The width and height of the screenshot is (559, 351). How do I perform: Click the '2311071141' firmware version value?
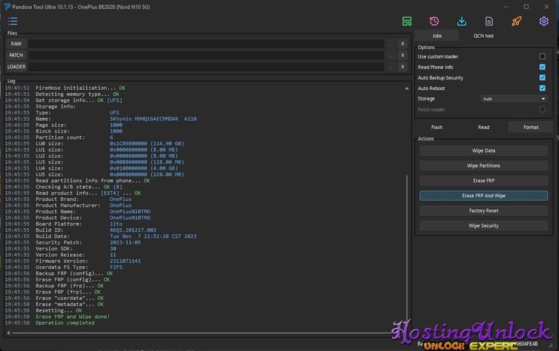[x=125, y=261]
